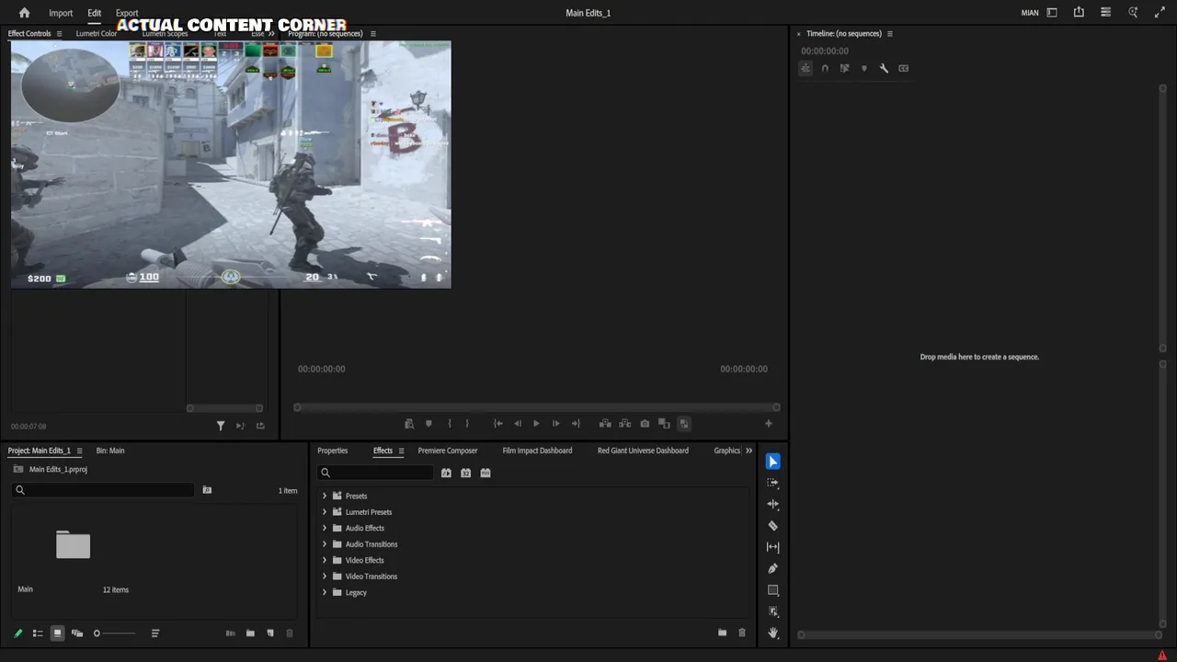Switch Project panel to freeform view

click(77, 633)
